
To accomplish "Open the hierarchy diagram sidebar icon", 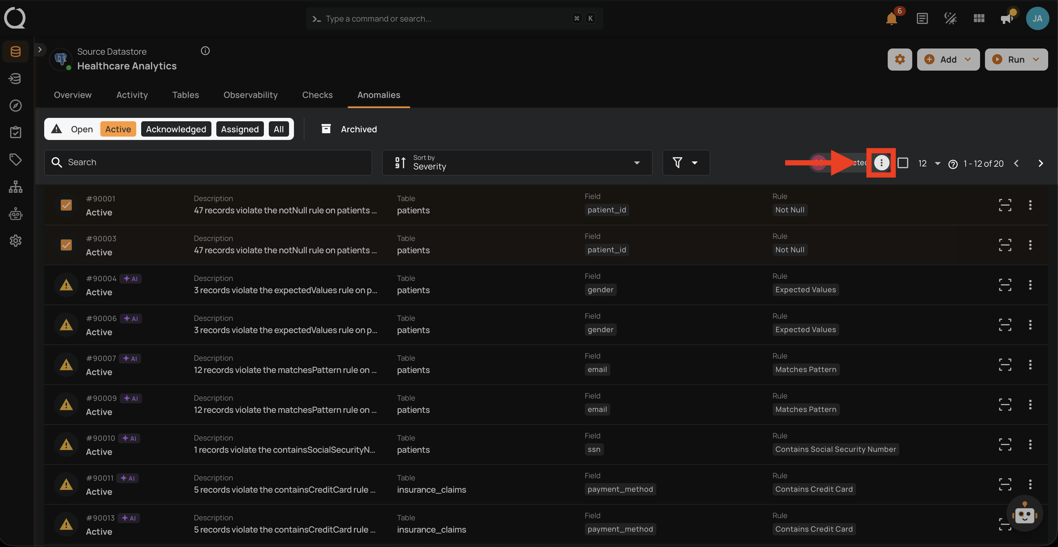I will click(16, 187).
